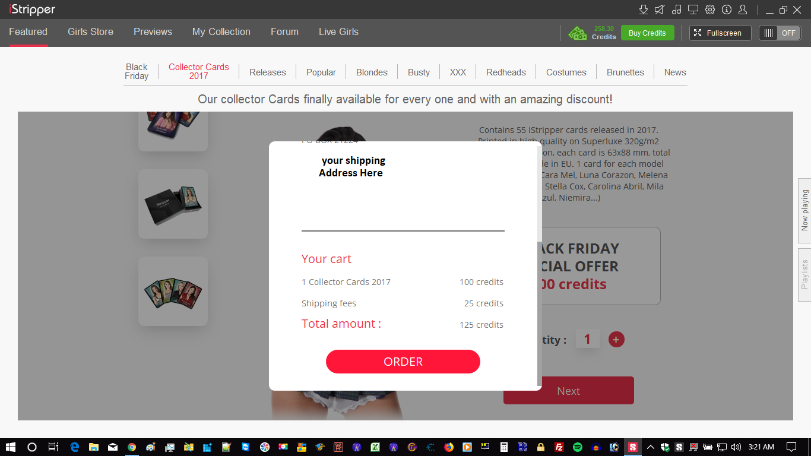
Task: Confirm the purchase with ORDER button
Action: [x=403, y=362]
